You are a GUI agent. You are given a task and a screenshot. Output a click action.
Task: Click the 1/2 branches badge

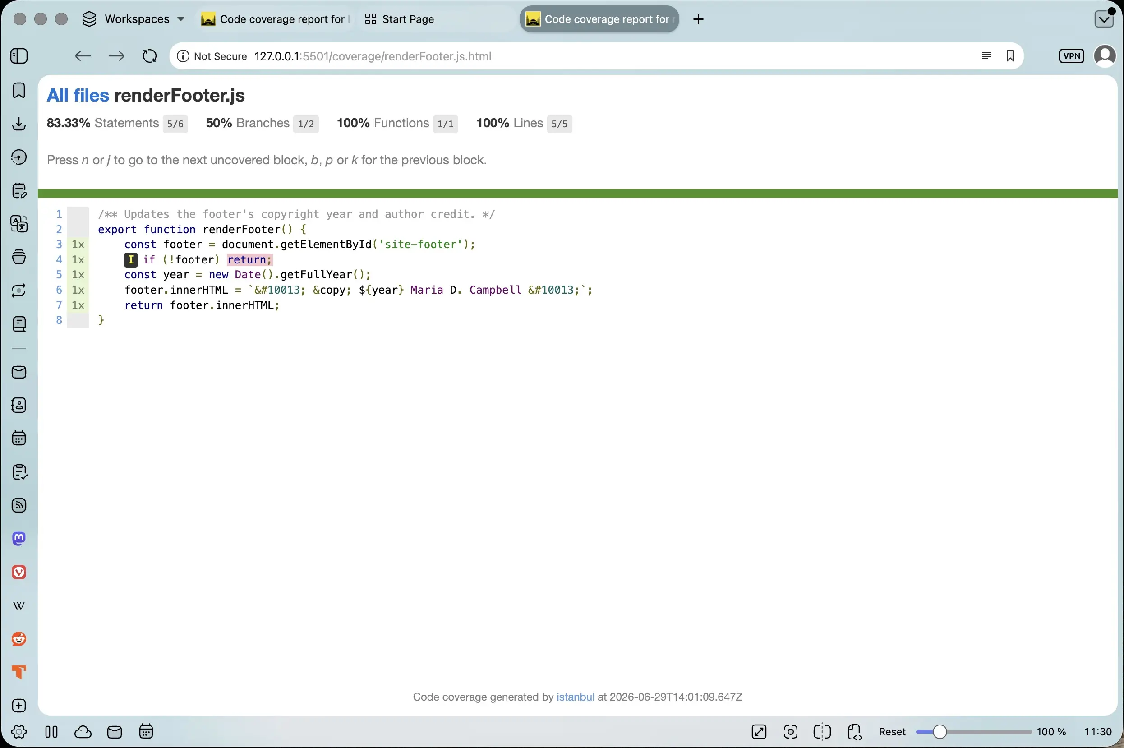[x=306, y=124]
